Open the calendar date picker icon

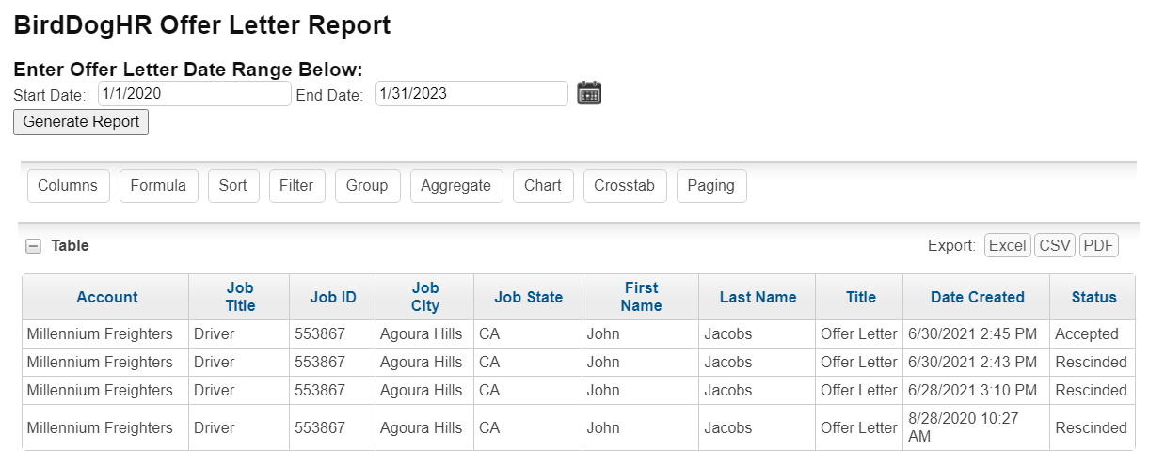pos(589,93)
